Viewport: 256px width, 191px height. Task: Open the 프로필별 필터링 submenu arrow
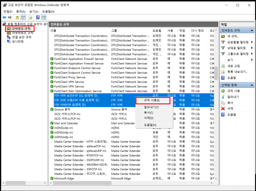(252, 42)
